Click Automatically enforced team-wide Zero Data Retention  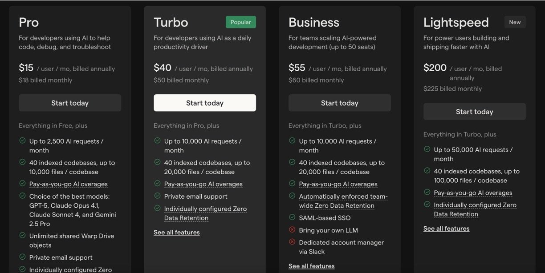[343, 201]
